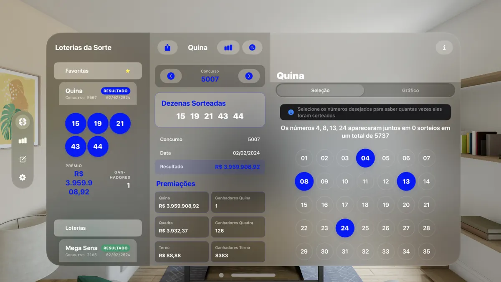Click the Favoritas section header
Screen dimensions: 501x282
[x=98, y=71]
